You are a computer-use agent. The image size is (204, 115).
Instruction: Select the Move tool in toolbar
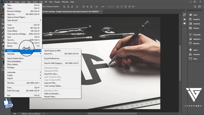[x=3, y=16]
